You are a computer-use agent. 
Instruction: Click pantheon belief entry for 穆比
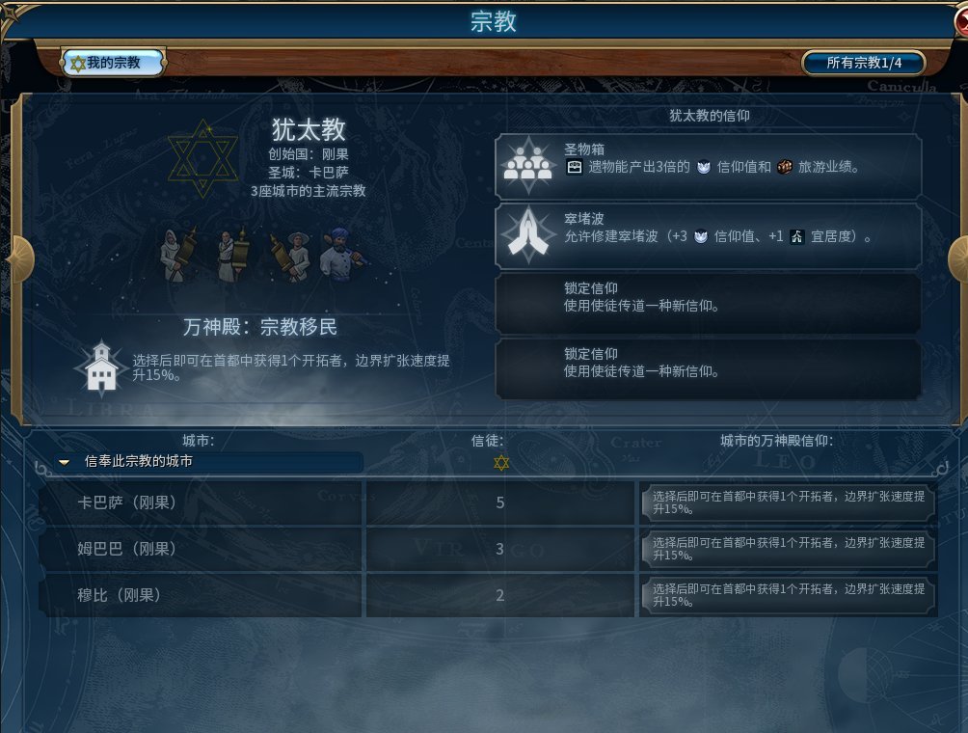point(789,595)
